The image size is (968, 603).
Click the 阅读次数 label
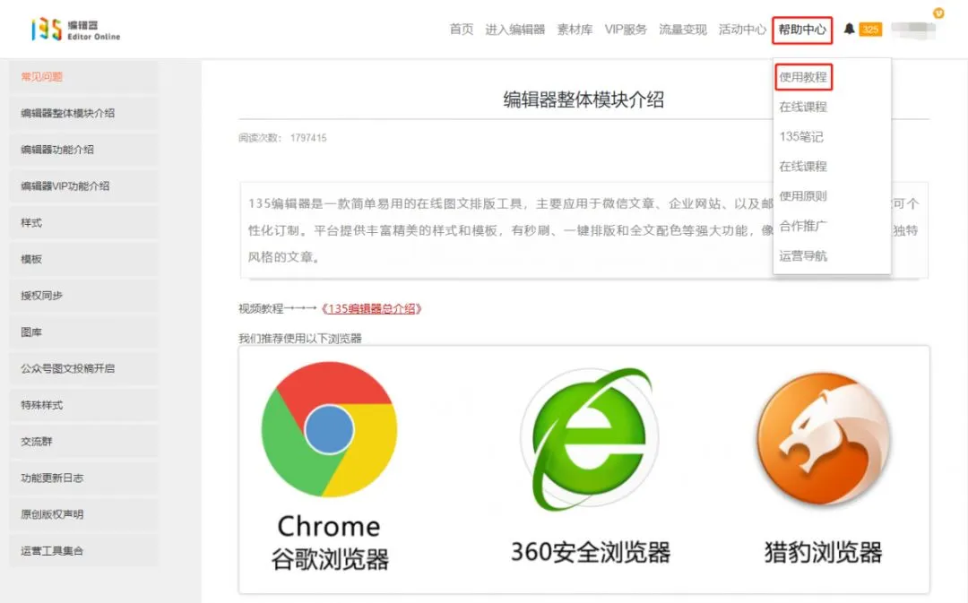point(259,138)
